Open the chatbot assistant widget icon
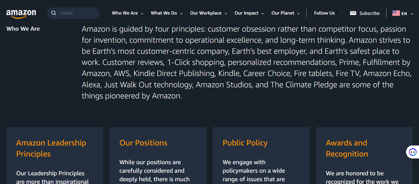Screen dimensions: 419x184 coord(412,152)
